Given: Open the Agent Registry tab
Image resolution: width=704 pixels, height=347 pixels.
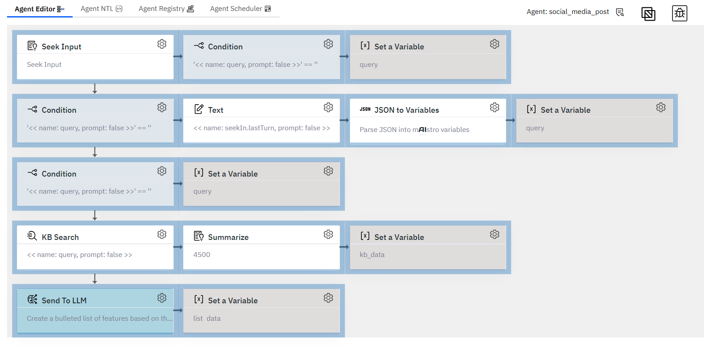Looking at the screenshot, I should click(x=166, y=9).
